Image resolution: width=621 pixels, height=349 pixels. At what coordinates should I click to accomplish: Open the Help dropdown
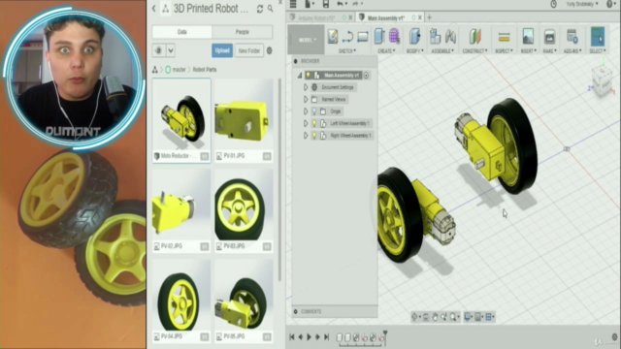click(610, 4)
